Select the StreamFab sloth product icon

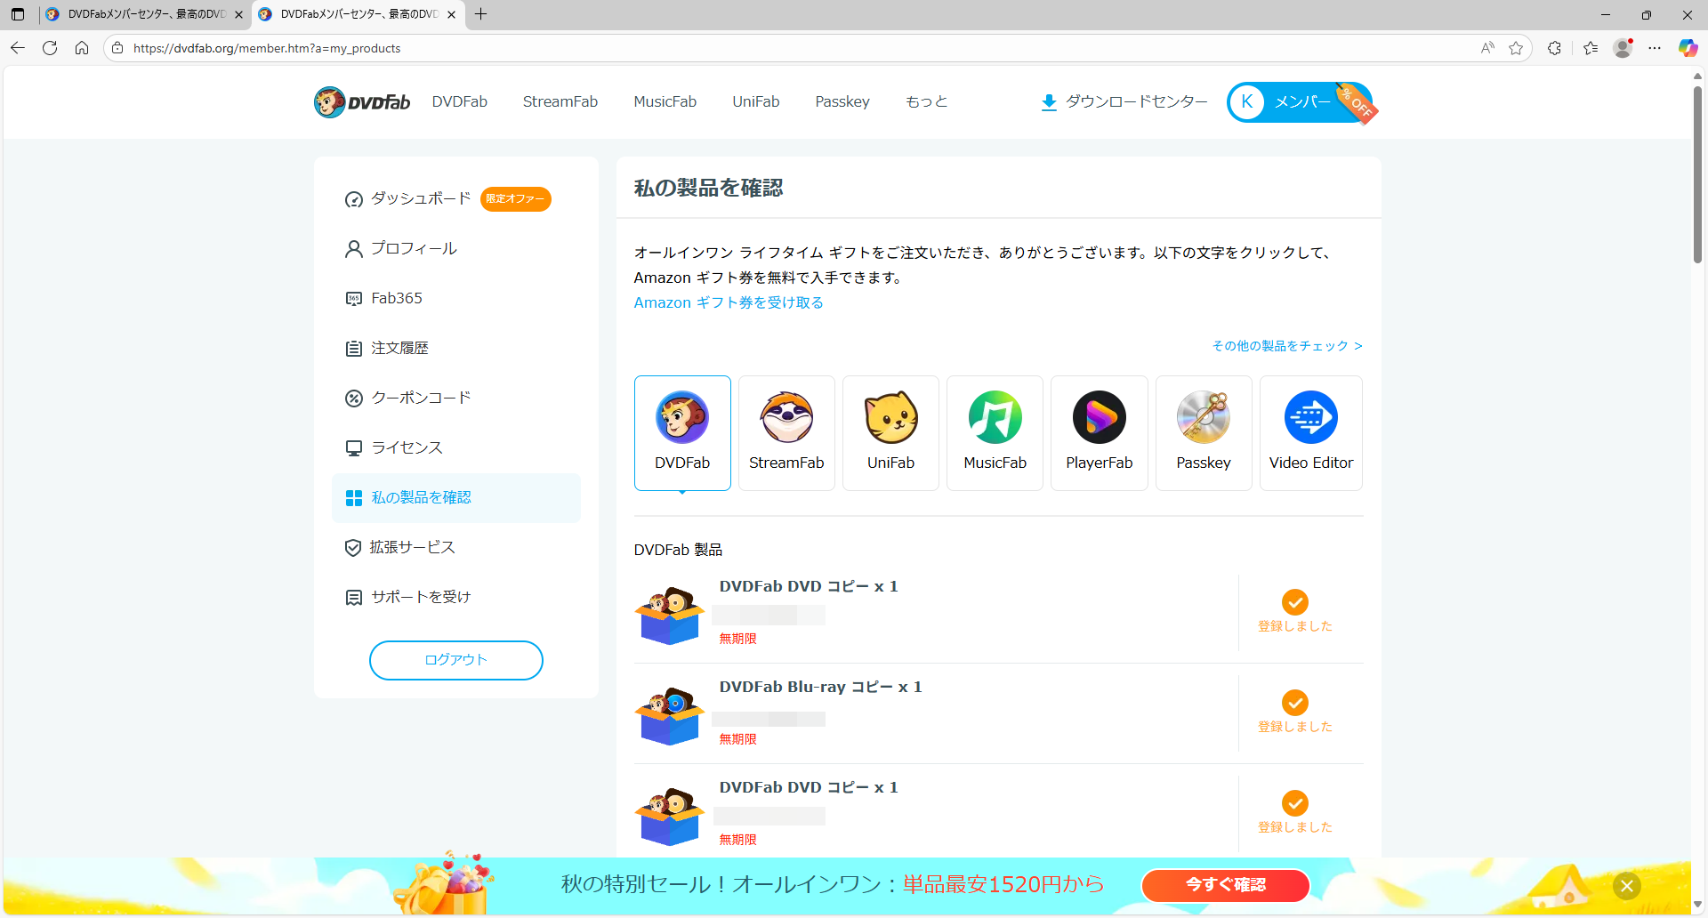coord(786,418)
